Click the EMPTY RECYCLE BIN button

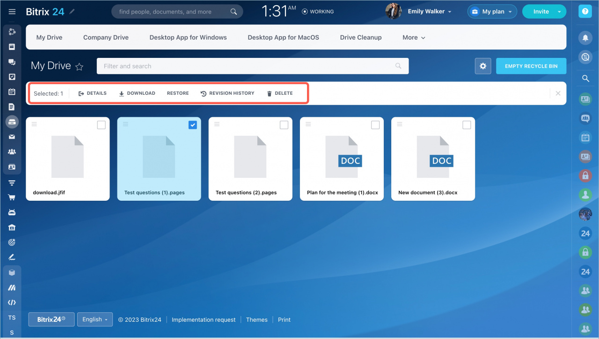[531, 66]
